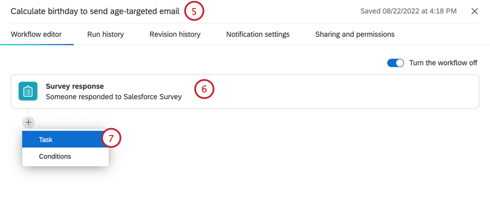Click the survey response clipboard icon
The height and width of the screenshot is (216, 490).
click(x=28, y=91)
